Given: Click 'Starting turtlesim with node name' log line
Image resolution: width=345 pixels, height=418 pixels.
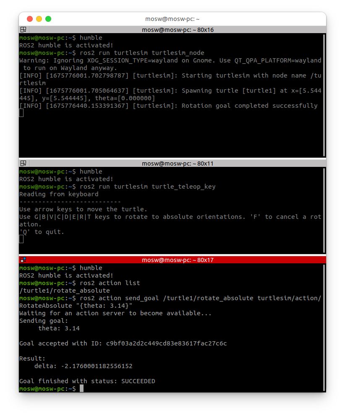Looking at the screenshot, I should click(170, 76).
